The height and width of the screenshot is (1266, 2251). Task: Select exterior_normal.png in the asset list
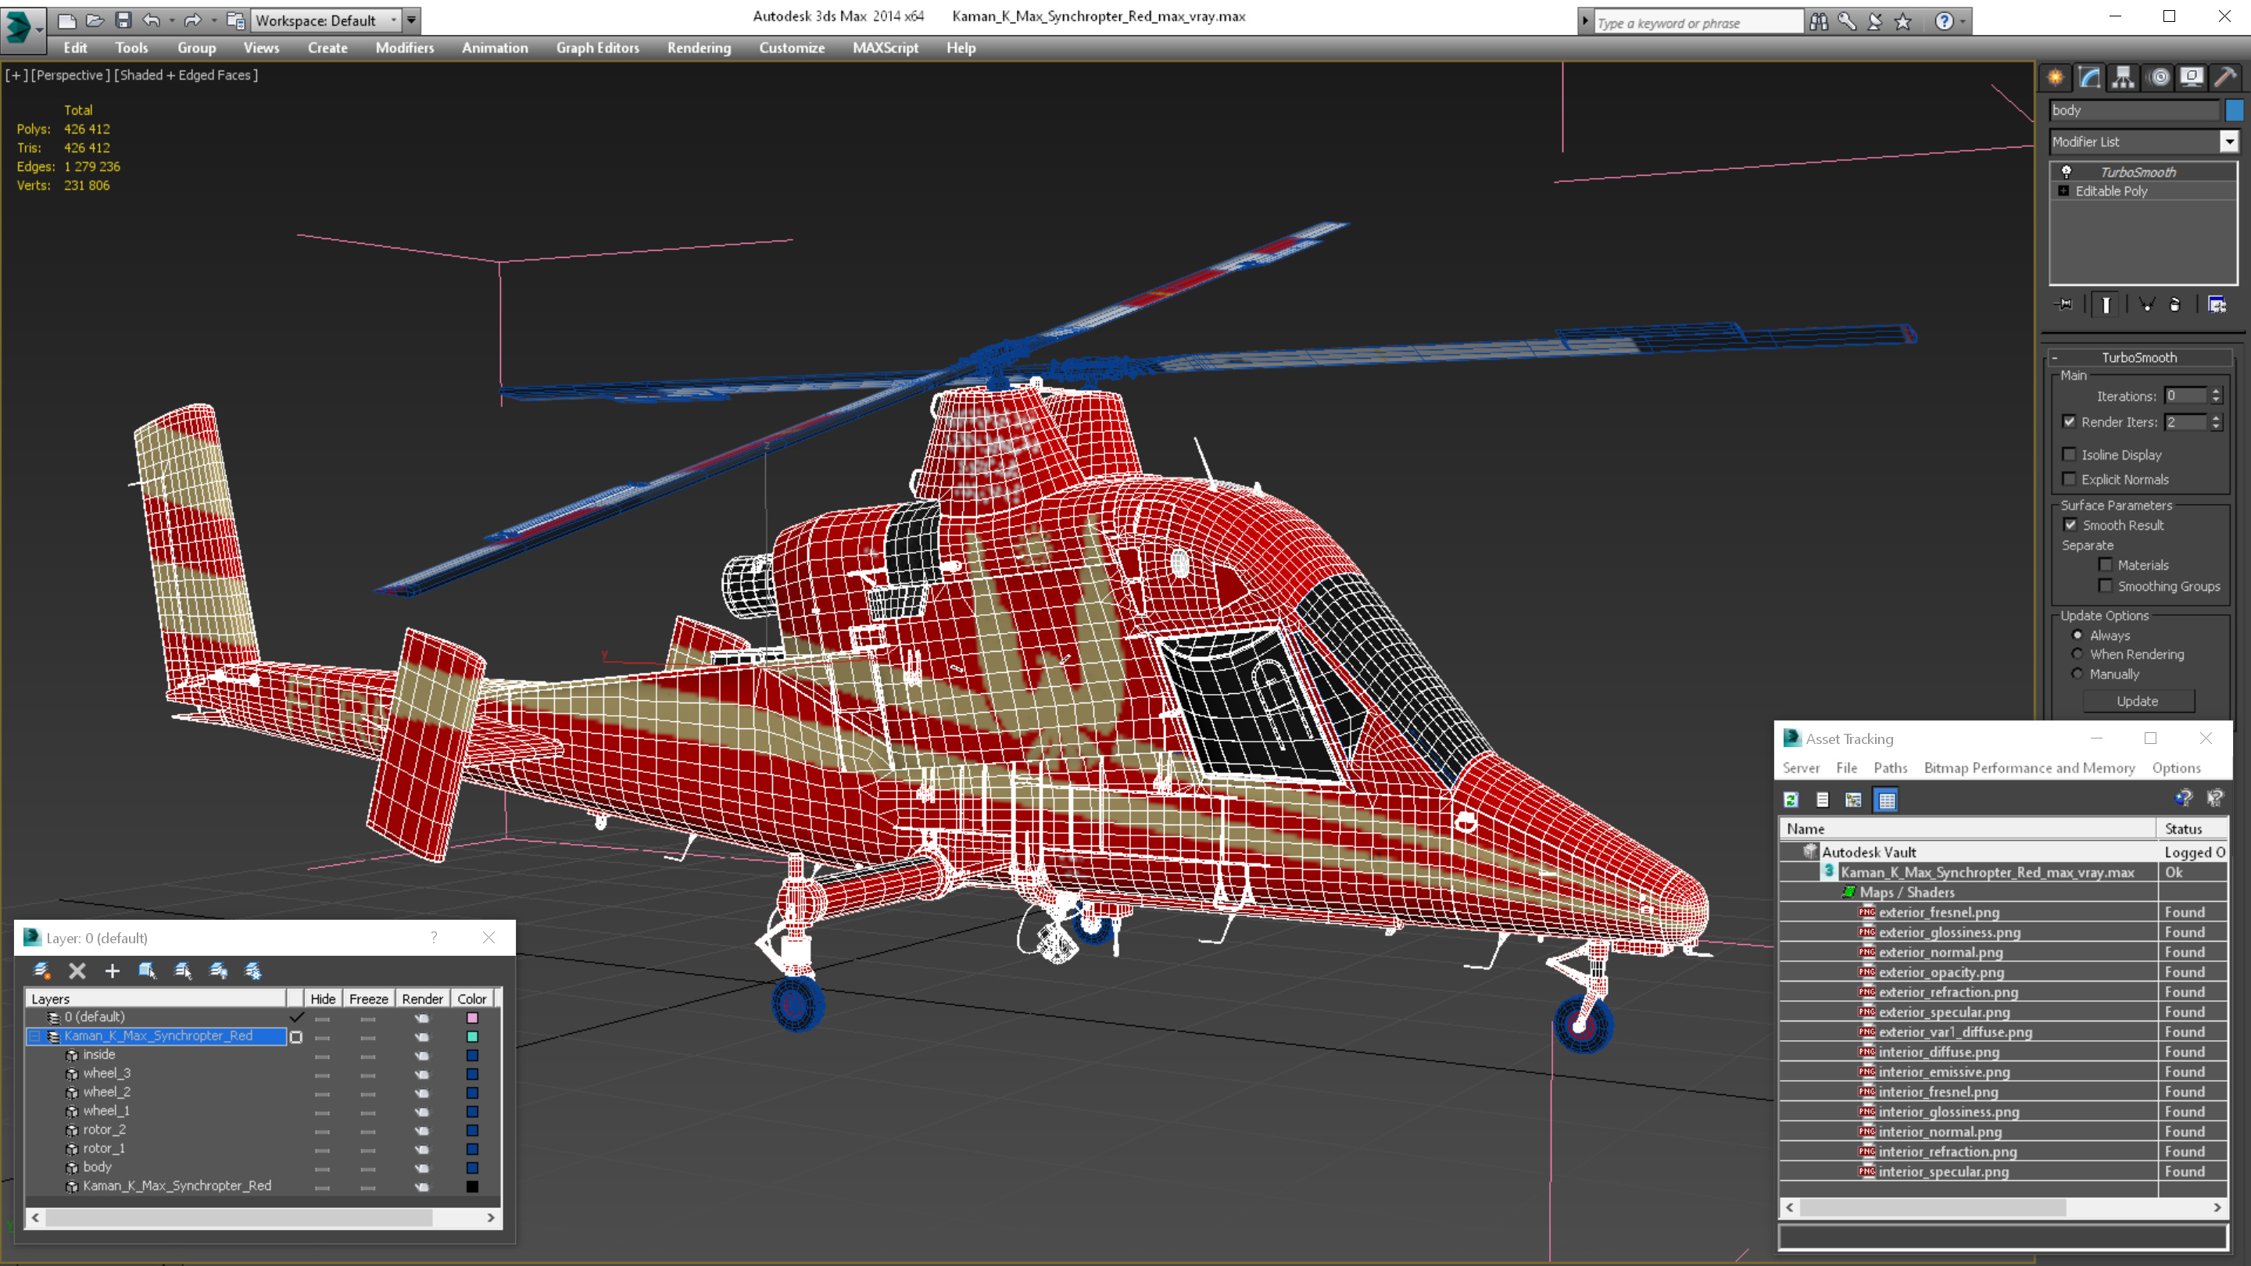tap(1940, 953)
